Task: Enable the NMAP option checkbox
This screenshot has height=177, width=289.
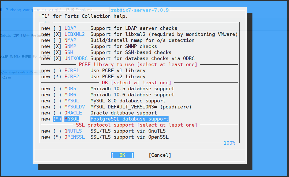Action: pos(57,40)
